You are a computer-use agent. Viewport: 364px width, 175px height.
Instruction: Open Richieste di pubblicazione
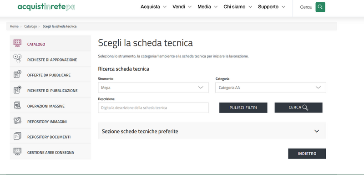50,90
